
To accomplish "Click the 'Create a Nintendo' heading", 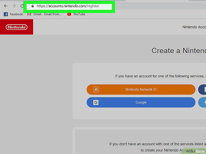I will coord(179,51).
